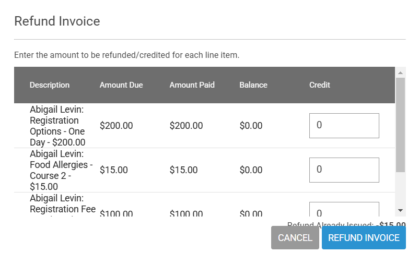Select the Registration Options One Day description
Screen dimensions: 419x265
point(57,126)
